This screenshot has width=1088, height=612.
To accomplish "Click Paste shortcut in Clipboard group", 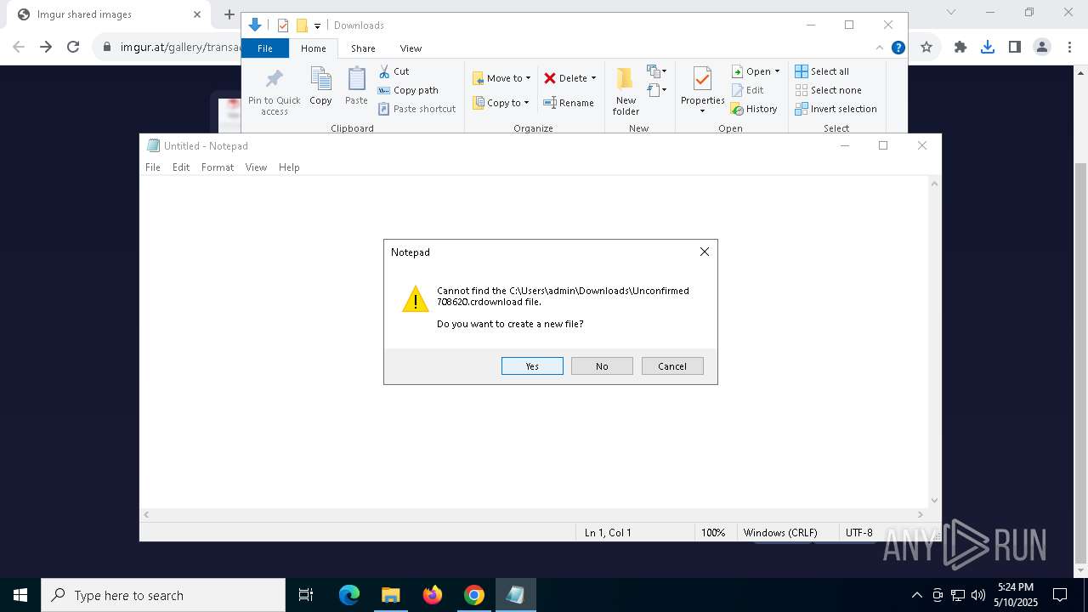I will click(416, 109).
